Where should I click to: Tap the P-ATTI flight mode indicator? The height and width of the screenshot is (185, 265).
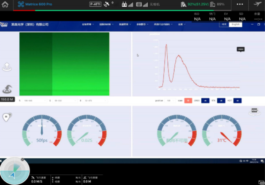coord(95,4)
